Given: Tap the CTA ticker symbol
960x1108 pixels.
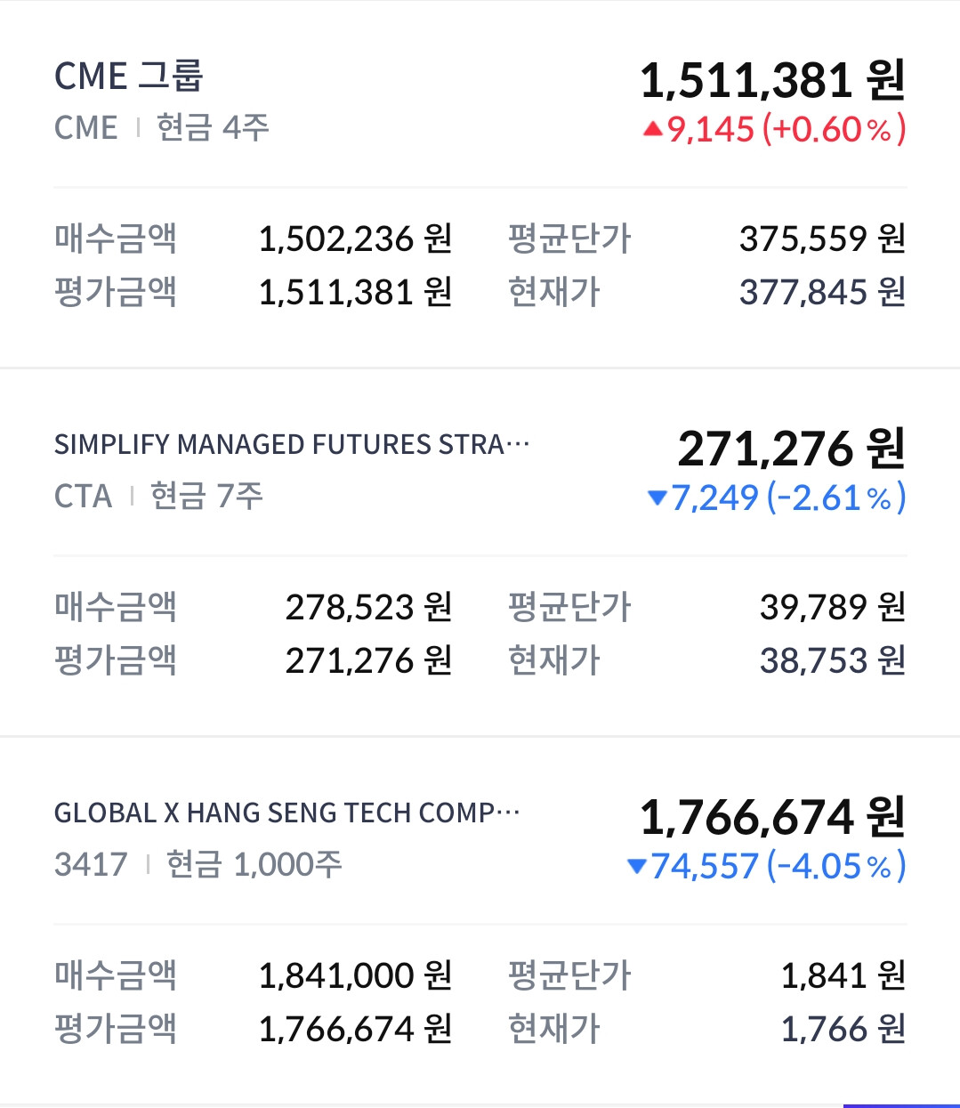Looking at the screenshot, I should coord(83,497).
